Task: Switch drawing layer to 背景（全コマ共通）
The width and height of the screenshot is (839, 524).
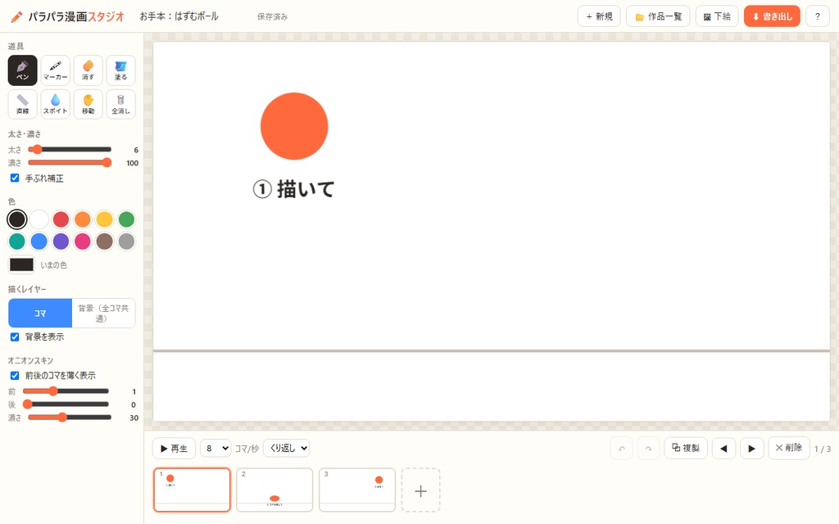Action: click(x=103, y=314)
